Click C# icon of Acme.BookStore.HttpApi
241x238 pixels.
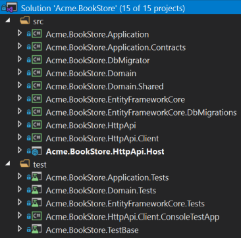click(36, 125)
